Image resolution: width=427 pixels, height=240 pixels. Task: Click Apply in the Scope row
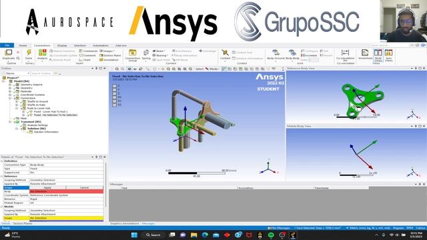(x=47, y=188)
